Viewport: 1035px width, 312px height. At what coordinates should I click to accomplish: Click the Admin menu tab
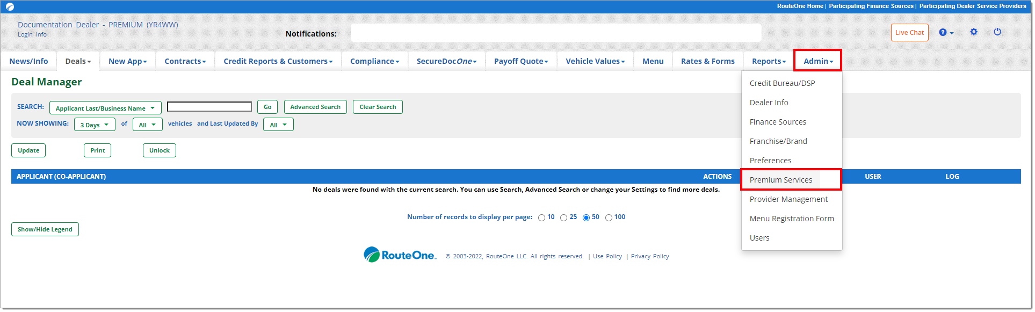point(818,61)
